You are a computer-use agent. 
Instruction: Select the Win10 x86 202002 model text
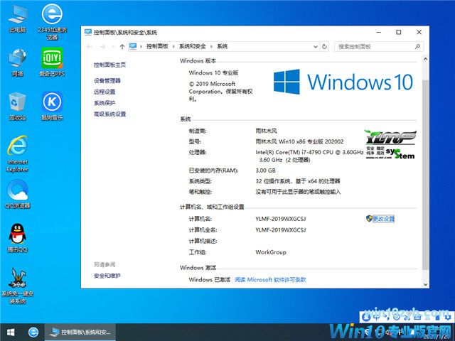(299, 141)
